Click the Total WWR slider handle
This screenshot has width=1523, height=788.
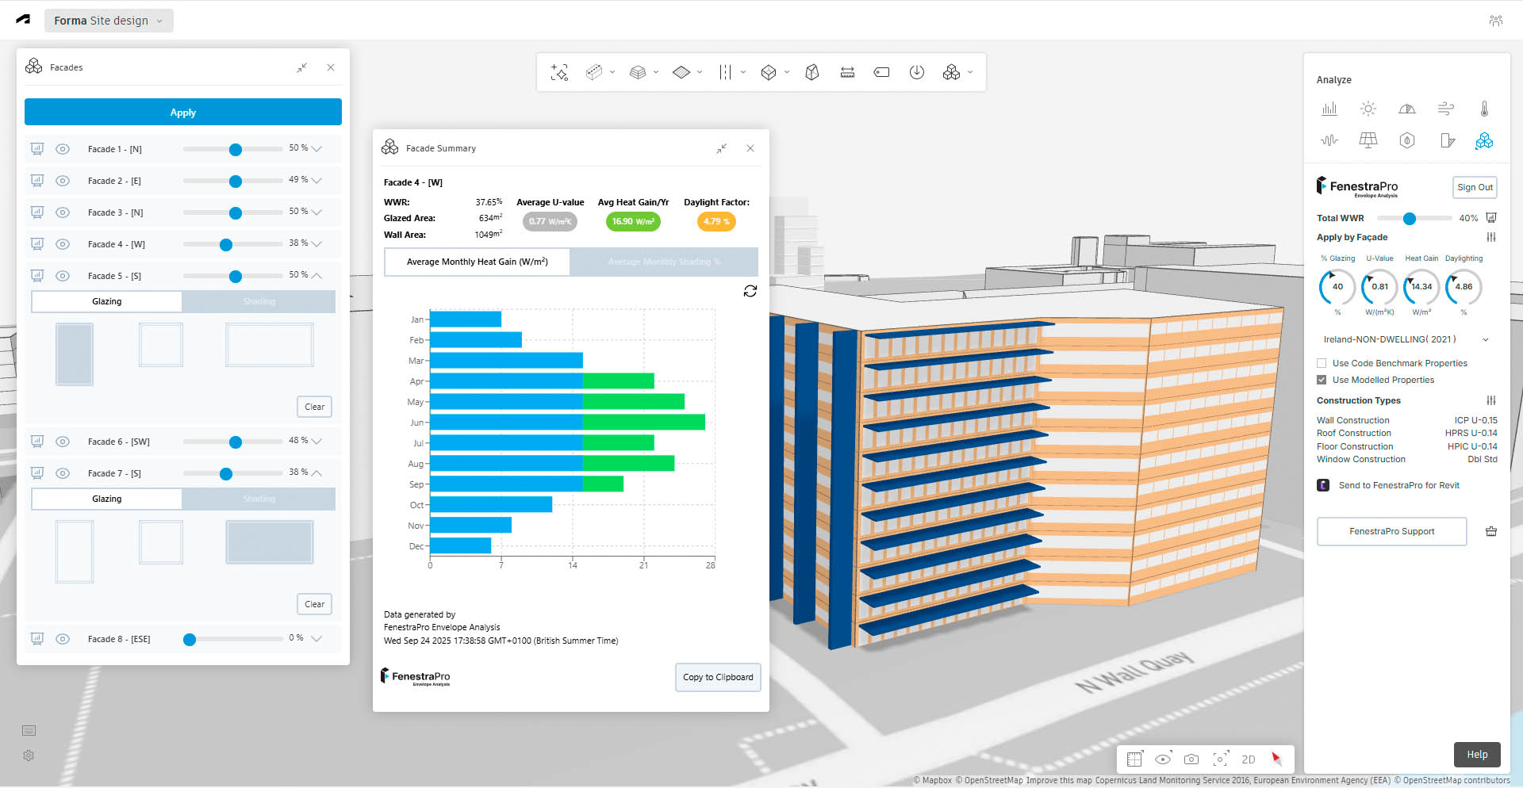click(1409, 218)
